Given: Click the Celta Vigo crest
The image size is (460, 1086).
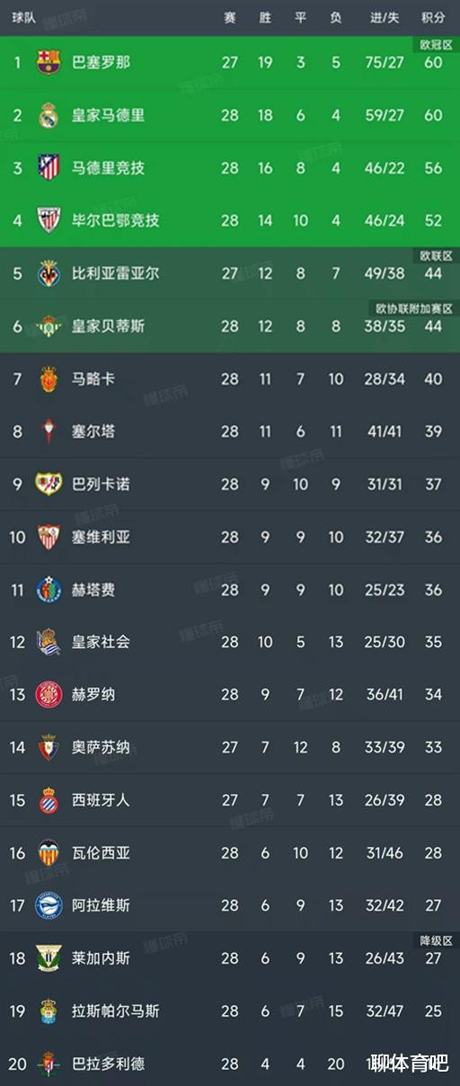Looking at the screenshot, I should [48, 432].
